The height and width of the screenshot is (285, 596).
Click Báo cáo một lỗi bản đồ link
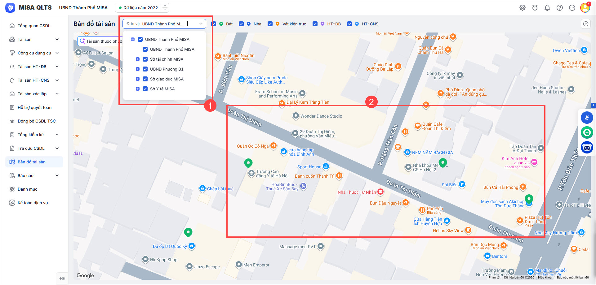pyautogui.click(x=573, y=277)
